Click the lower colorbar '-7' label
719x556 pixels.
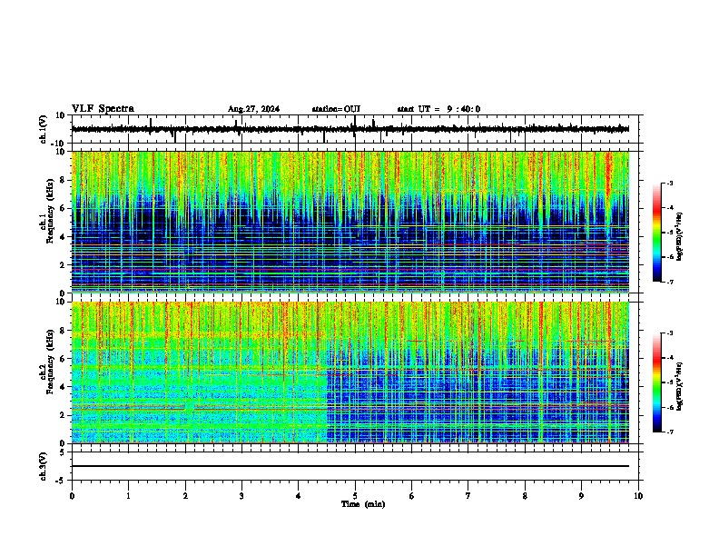point(670,432)
